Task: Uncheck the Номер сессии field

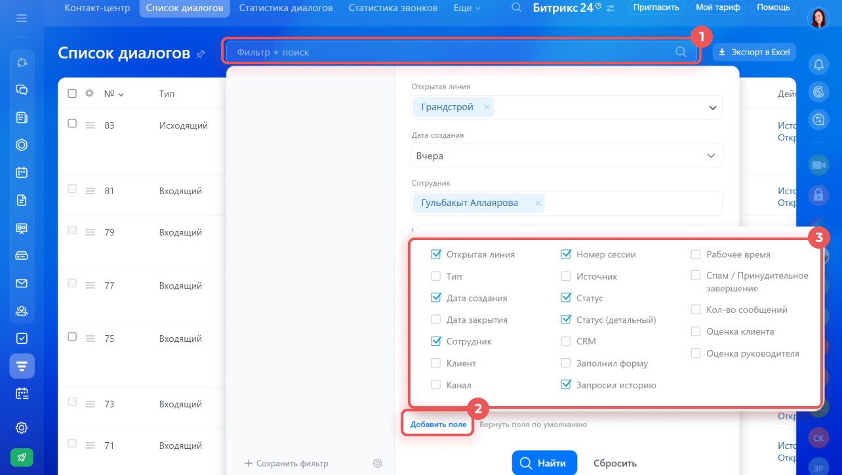Action: coord(566,255)
